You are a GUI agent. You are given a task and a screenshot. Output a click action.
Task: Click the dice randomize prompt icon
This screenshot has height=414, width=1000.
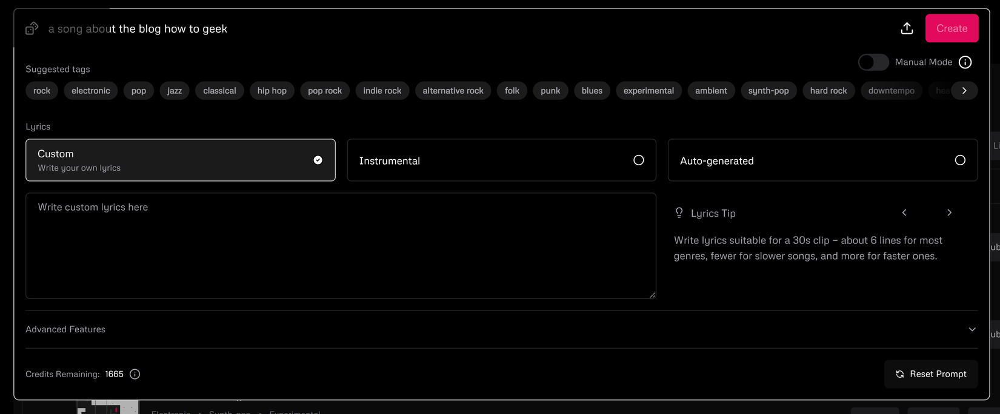[x=32, y=28]
